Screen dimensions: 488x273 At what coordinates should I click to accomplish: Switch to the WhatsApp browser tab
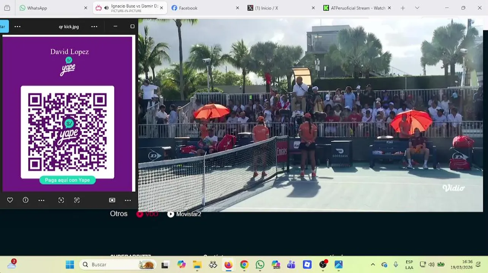click(x=54, y=8)
